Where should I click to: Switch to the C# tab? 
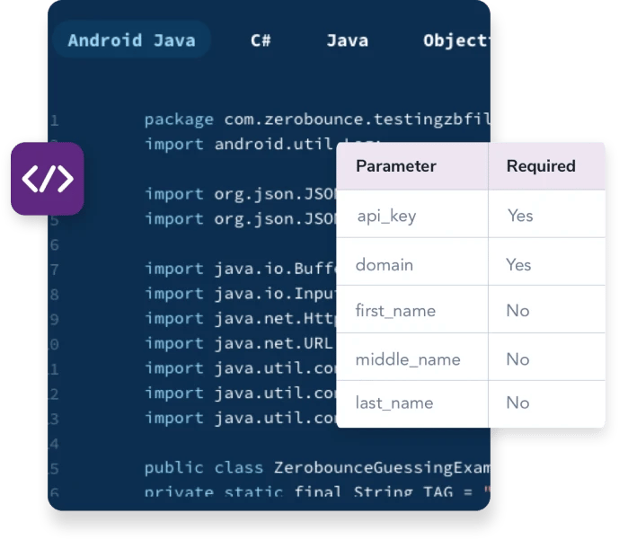pyautogui.click(x=261, y=40)
